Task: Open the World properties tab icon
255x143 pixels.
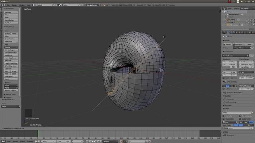Action: coord(237,33)
